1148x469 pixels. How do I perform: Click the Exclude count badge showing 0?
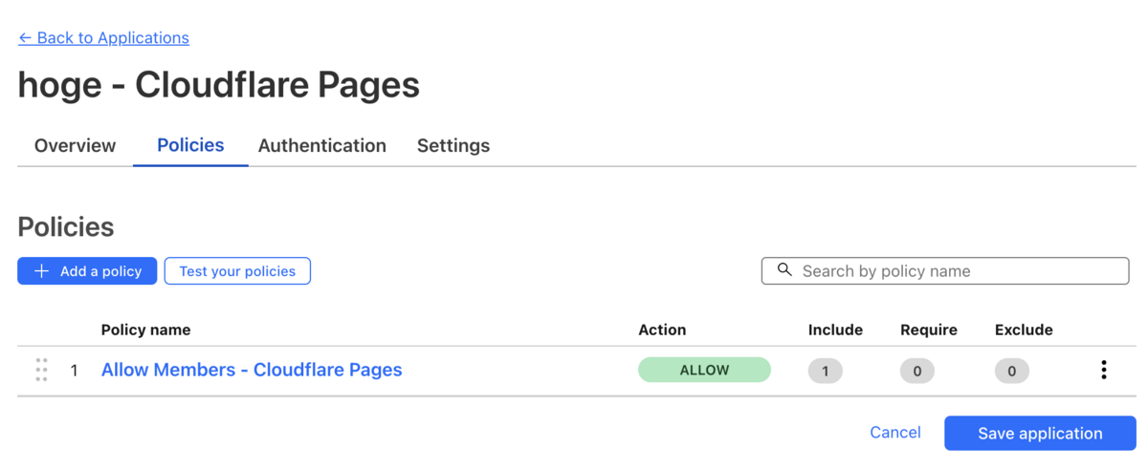tap(1012, 371)
